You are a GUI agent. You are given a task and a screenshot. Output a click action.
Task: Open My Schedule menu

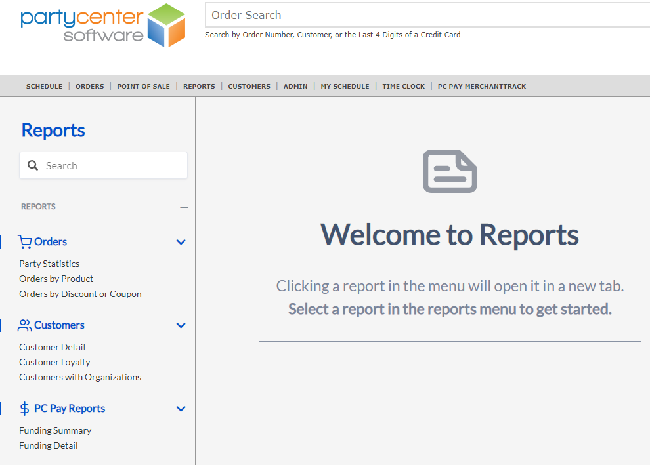[x=345, y=86]
